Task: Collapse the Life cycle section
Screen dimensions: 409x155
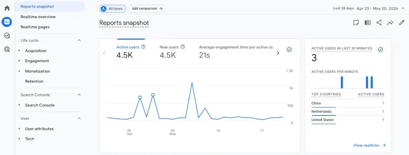Action: [79, 40]
